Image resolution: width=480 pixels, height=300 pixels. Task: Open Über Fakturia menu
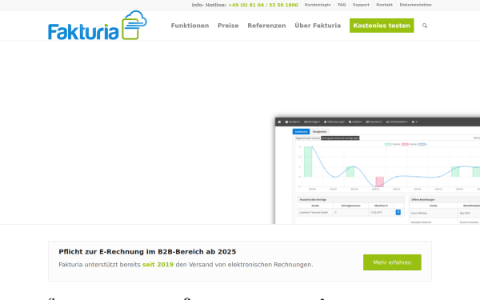pyautogui.click(x=318, y=26)
